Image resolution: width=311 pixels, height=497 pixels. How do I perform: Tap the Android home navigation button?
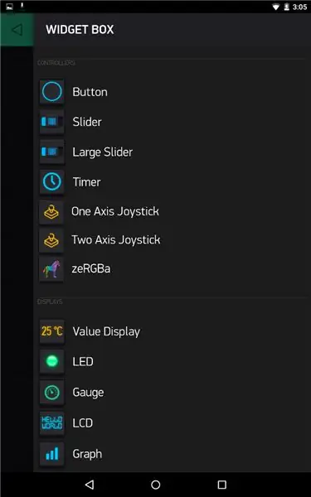(x=156, y=485)
